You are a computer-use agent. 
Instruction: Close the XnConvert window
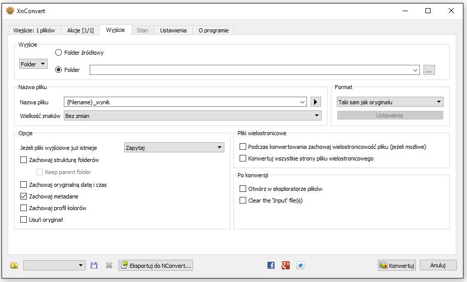[x=451, y=11]
